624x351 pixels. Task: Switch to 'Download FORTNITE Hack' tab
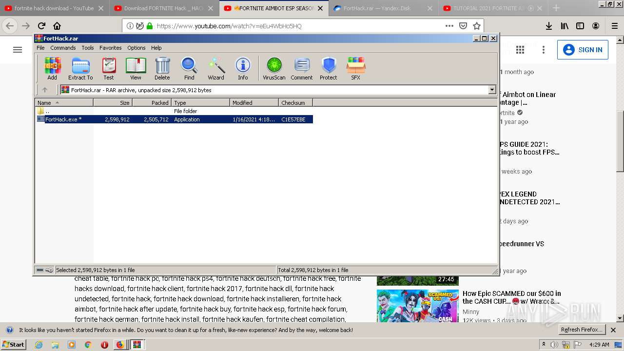point(163,8)
